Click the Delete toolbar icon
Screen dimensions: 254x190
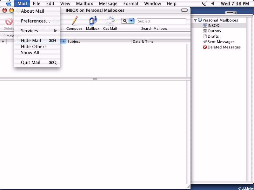(x=9, y=22)
